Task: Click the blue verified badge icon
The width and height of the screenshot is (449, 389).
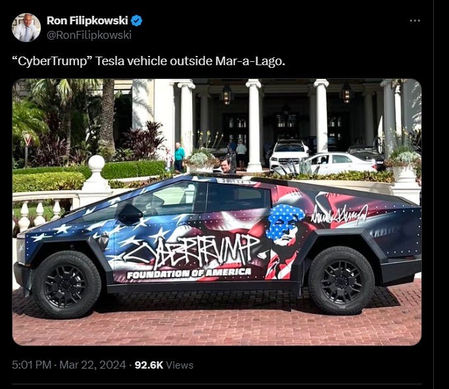Action: [136, 20]
